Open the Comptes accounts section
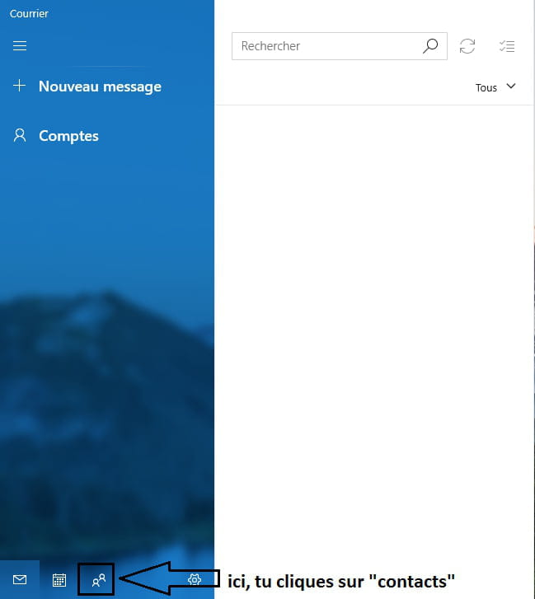Screen dimensions: 535x599 click(x=68, y=137)
